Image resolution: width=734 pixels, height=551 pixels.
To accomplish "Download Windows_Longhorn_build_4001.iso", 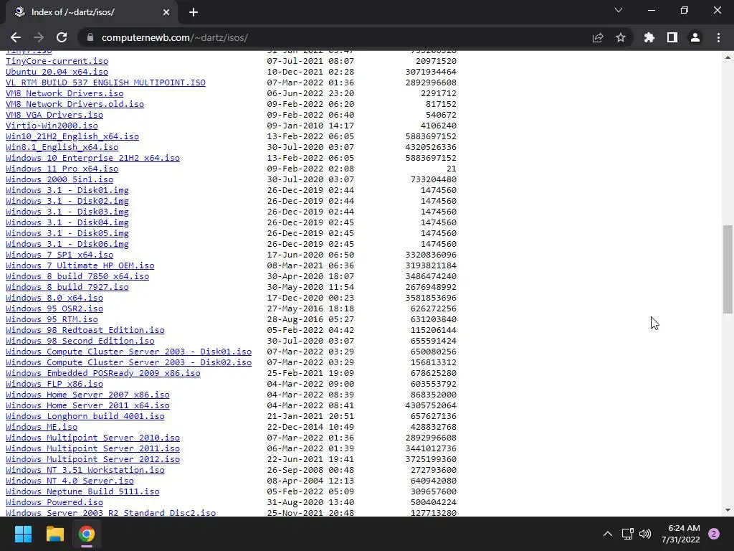I will [85, 417].
